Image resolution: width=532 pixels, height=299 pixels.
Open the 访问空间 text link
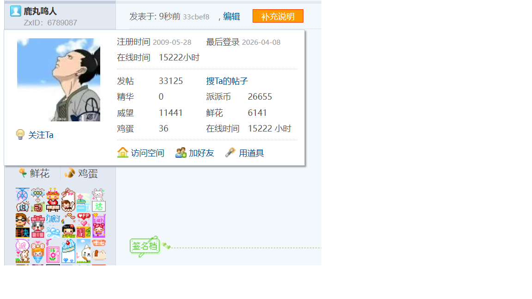pos(147,153)
